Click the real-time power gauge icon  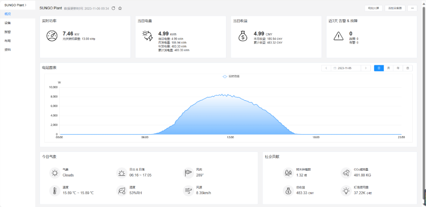coord(52,36)
